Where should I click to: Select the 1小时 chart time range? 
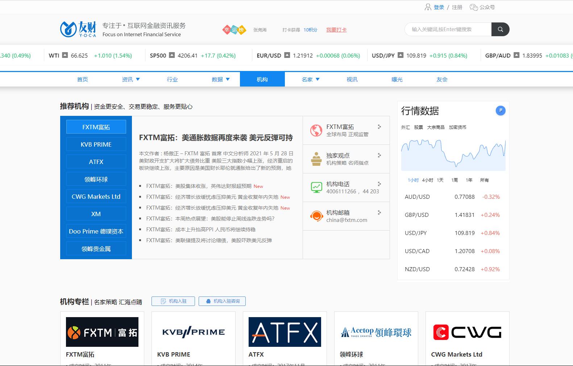pos(413,180)
